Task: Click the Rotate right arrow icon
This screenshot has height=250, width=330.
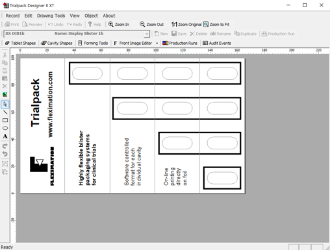Action: [5, 146]
